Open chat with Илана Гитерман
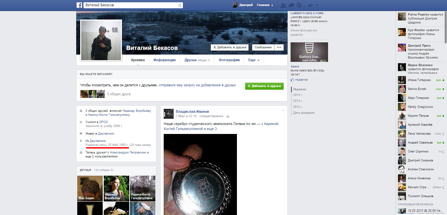The height and width of the screenshot is (215, 447). point(421,80)
